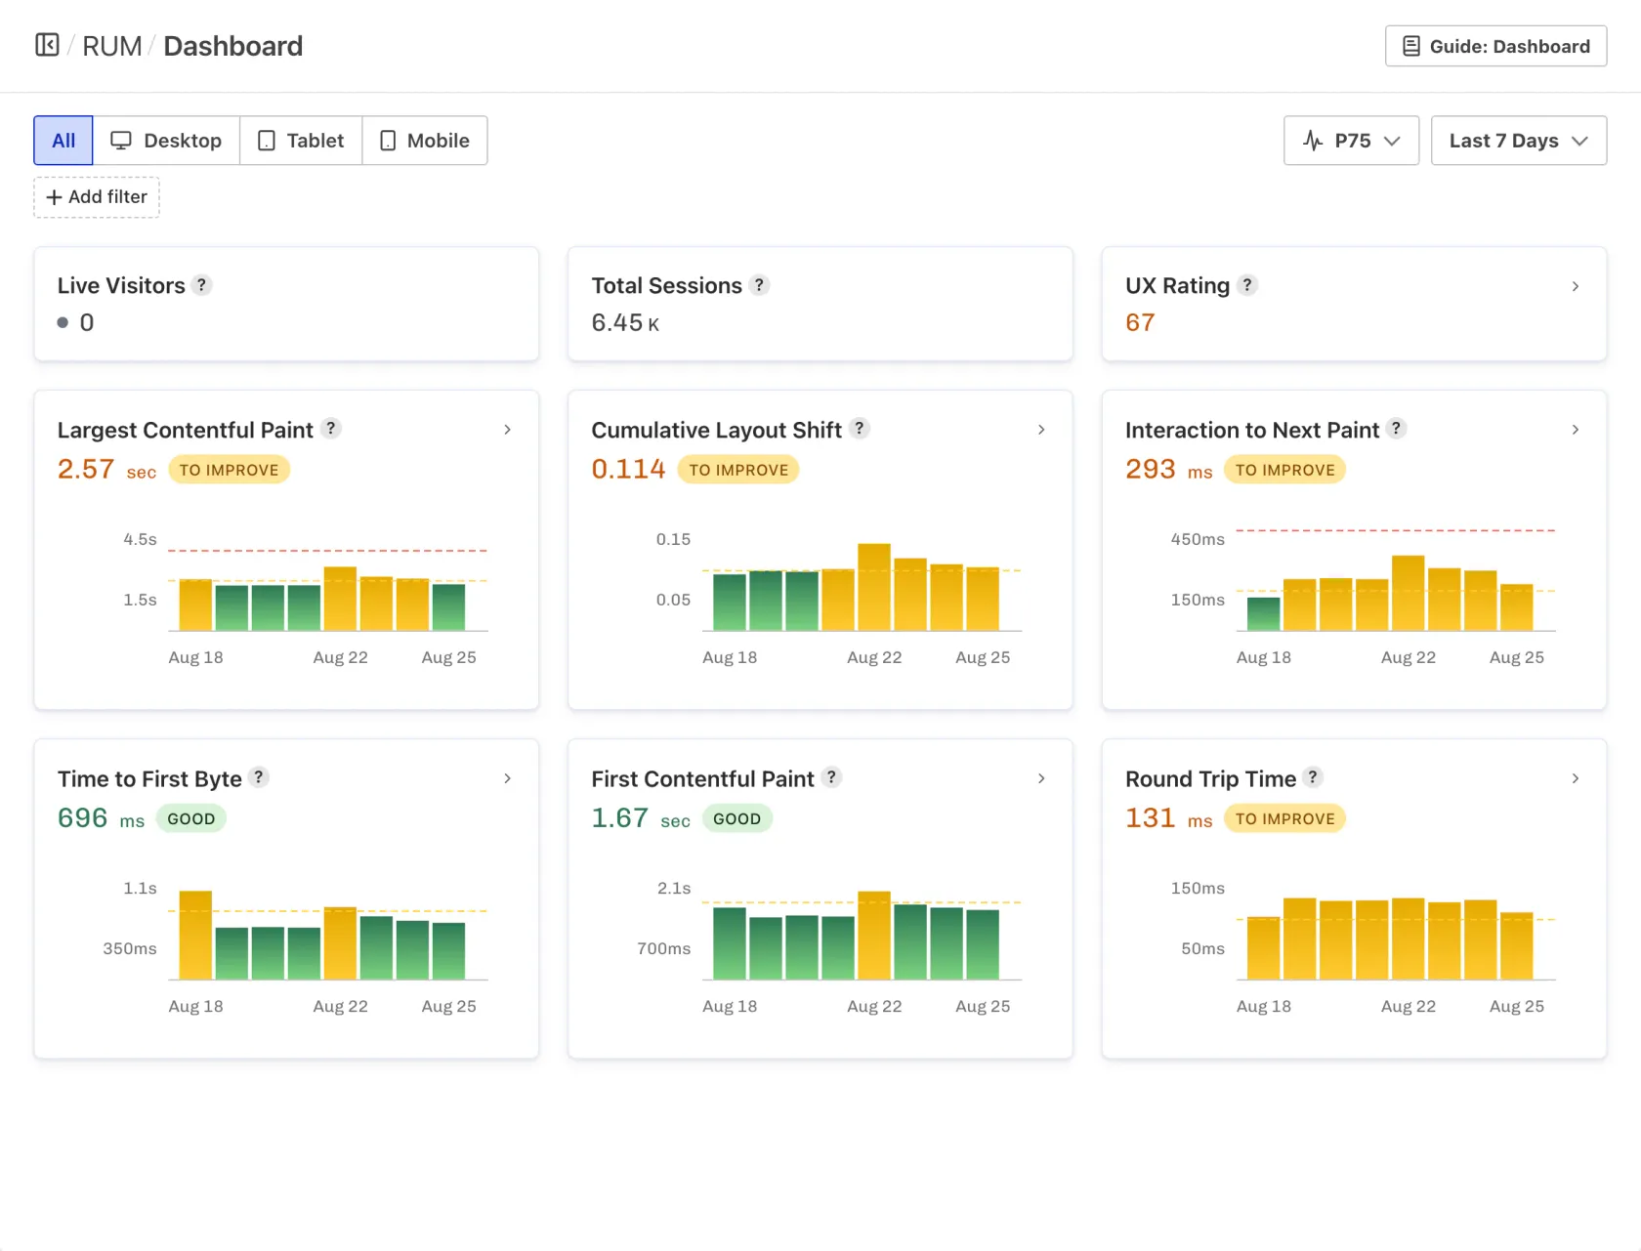
Task: Click the Add filter button
Action: [x=97, y=197]
